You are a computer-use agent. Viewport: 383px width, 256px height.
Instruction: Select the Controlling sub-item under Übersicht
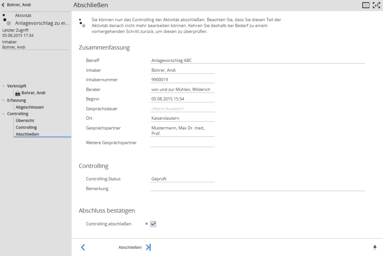tap(26, 127)
